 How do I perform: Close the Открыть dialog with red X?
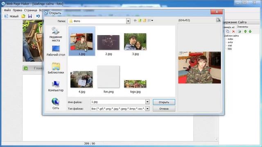(217, 12)
